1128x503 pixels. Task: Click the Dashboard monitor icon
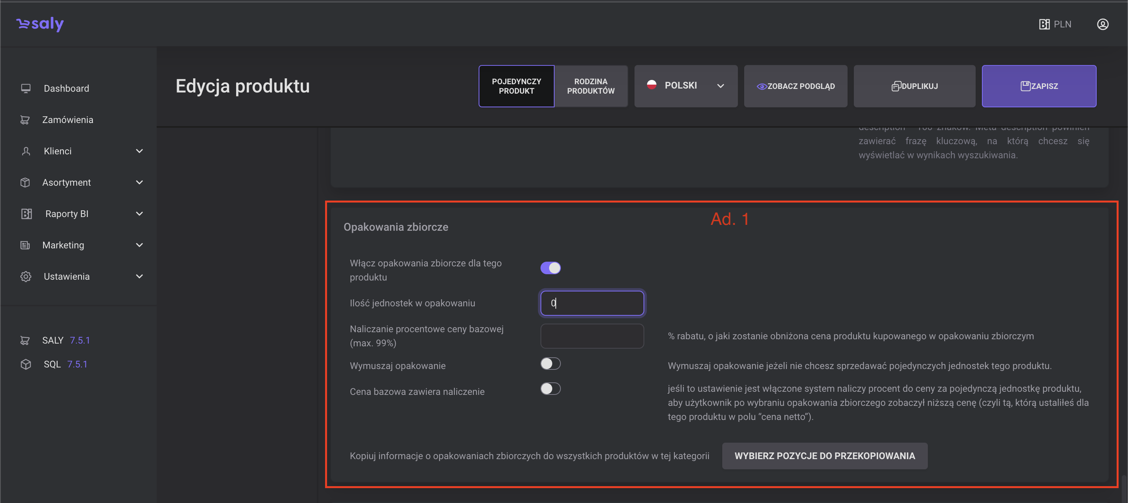point(26,89)
